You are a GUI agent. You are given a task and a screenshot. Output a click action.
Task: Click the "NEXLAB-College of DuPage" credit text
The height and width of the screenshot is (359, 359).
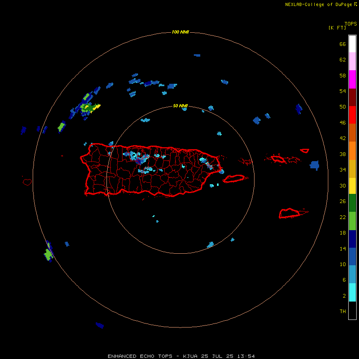[x=318, y=4]
